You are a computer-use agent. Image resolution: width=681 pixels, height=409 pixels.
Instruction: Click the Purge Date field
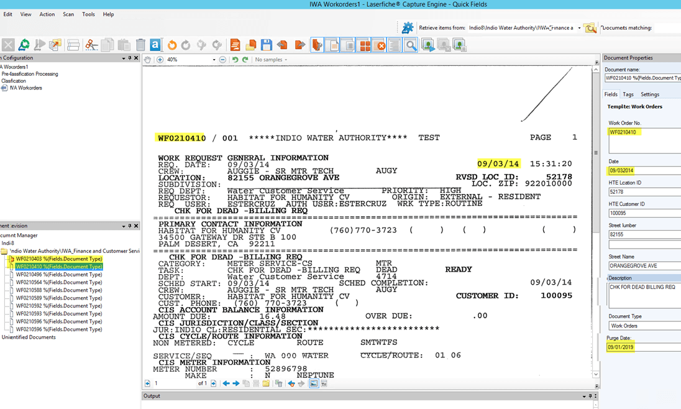pos(644,347)
